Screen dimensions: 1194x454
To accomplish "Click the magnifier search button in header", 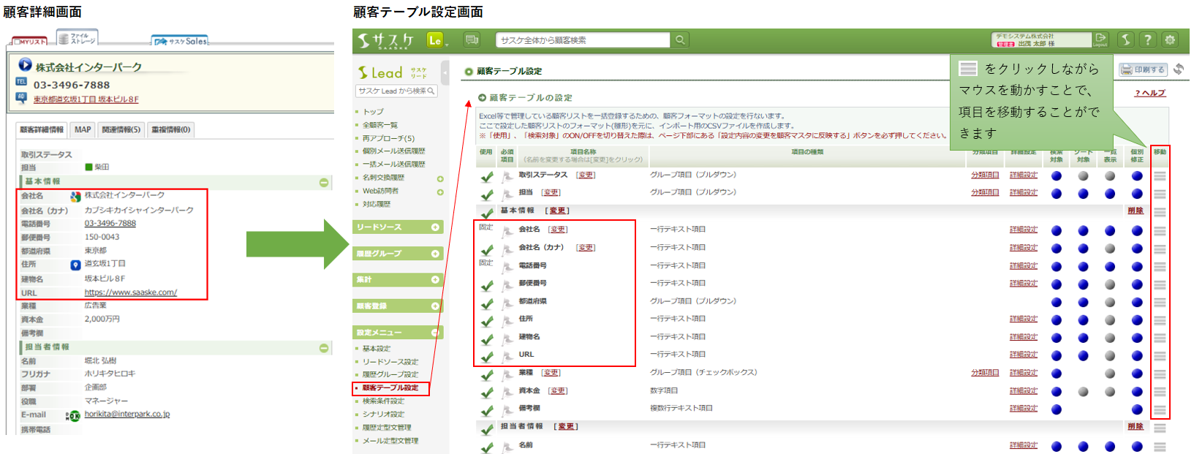I will pyautogui.click(x=680, y=40).
